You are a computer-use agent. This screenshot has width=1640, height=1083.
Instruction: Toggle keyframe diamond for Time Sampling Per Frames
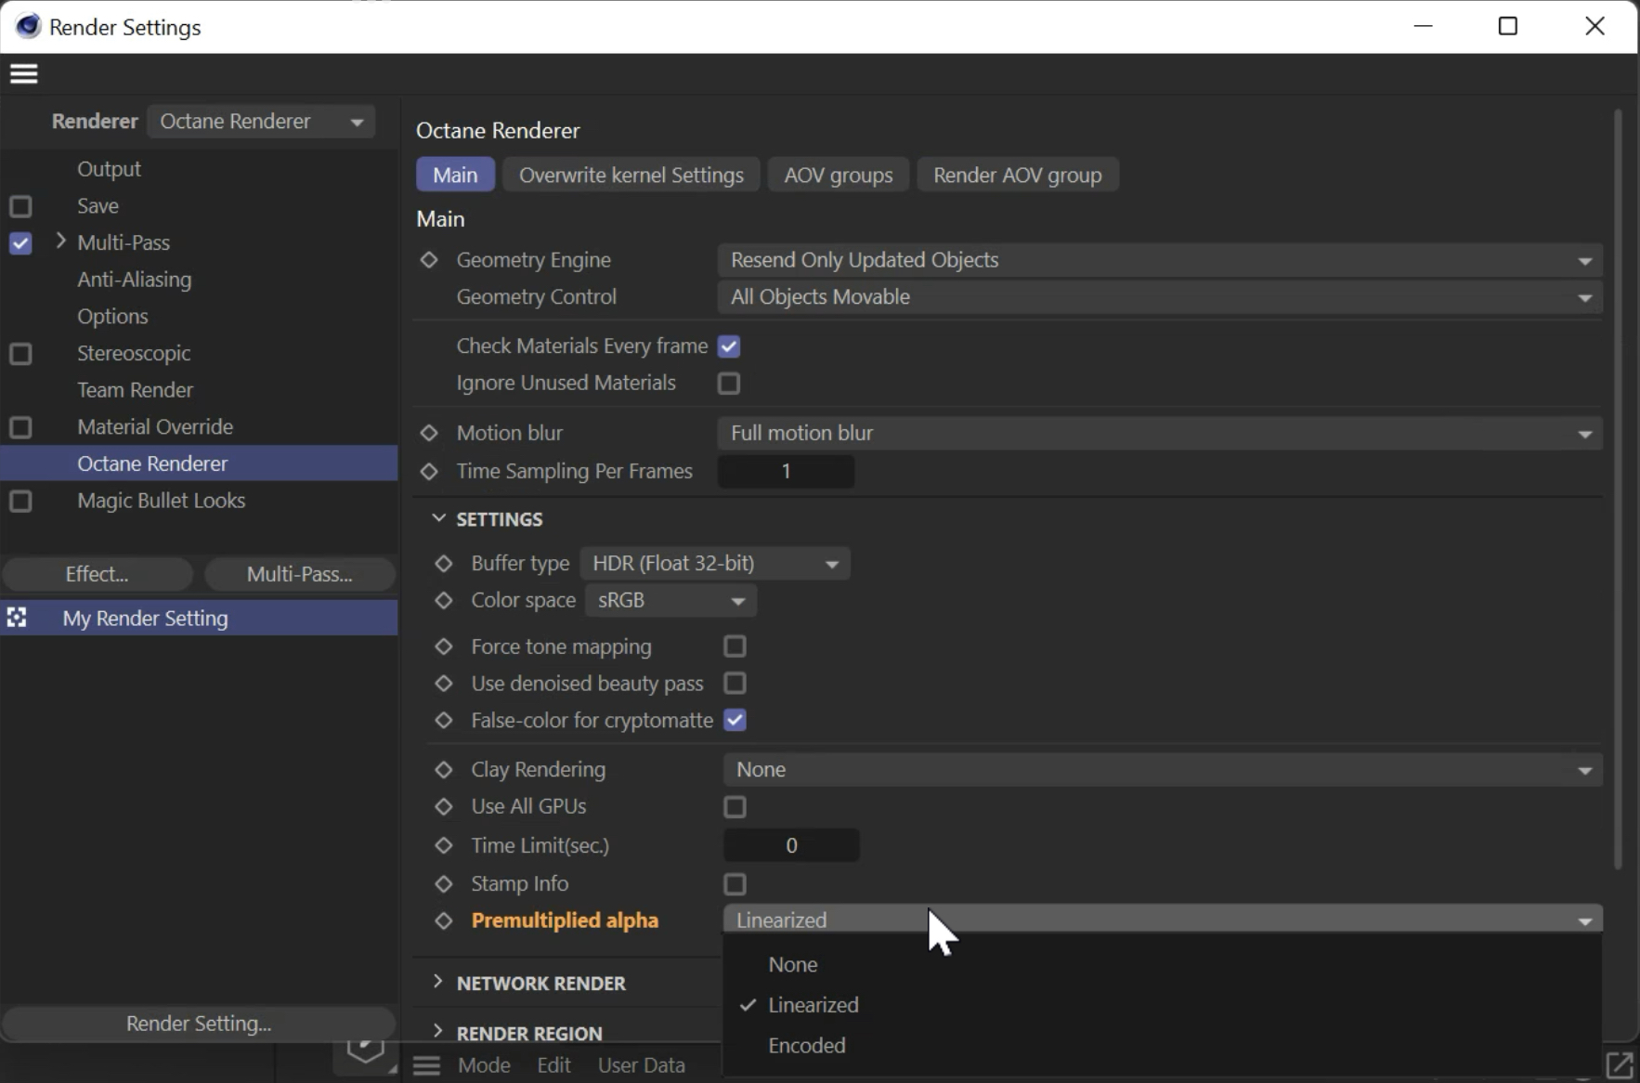[x=429, y=472]
